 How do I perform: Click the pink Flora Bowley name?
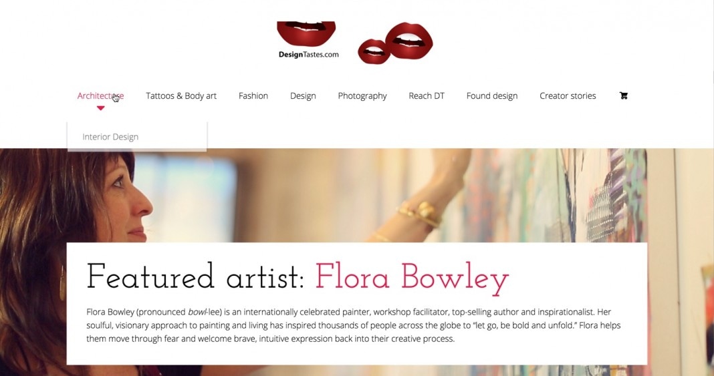click(412, 277)
